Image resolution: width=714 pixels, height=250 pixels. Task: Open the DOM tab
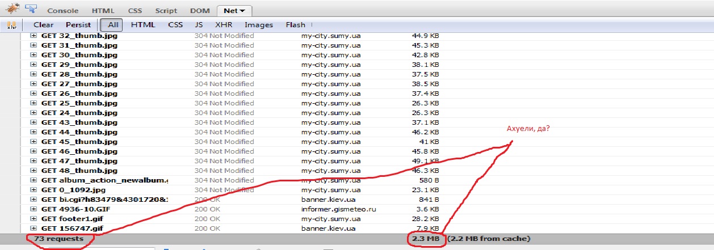(200, 11)
